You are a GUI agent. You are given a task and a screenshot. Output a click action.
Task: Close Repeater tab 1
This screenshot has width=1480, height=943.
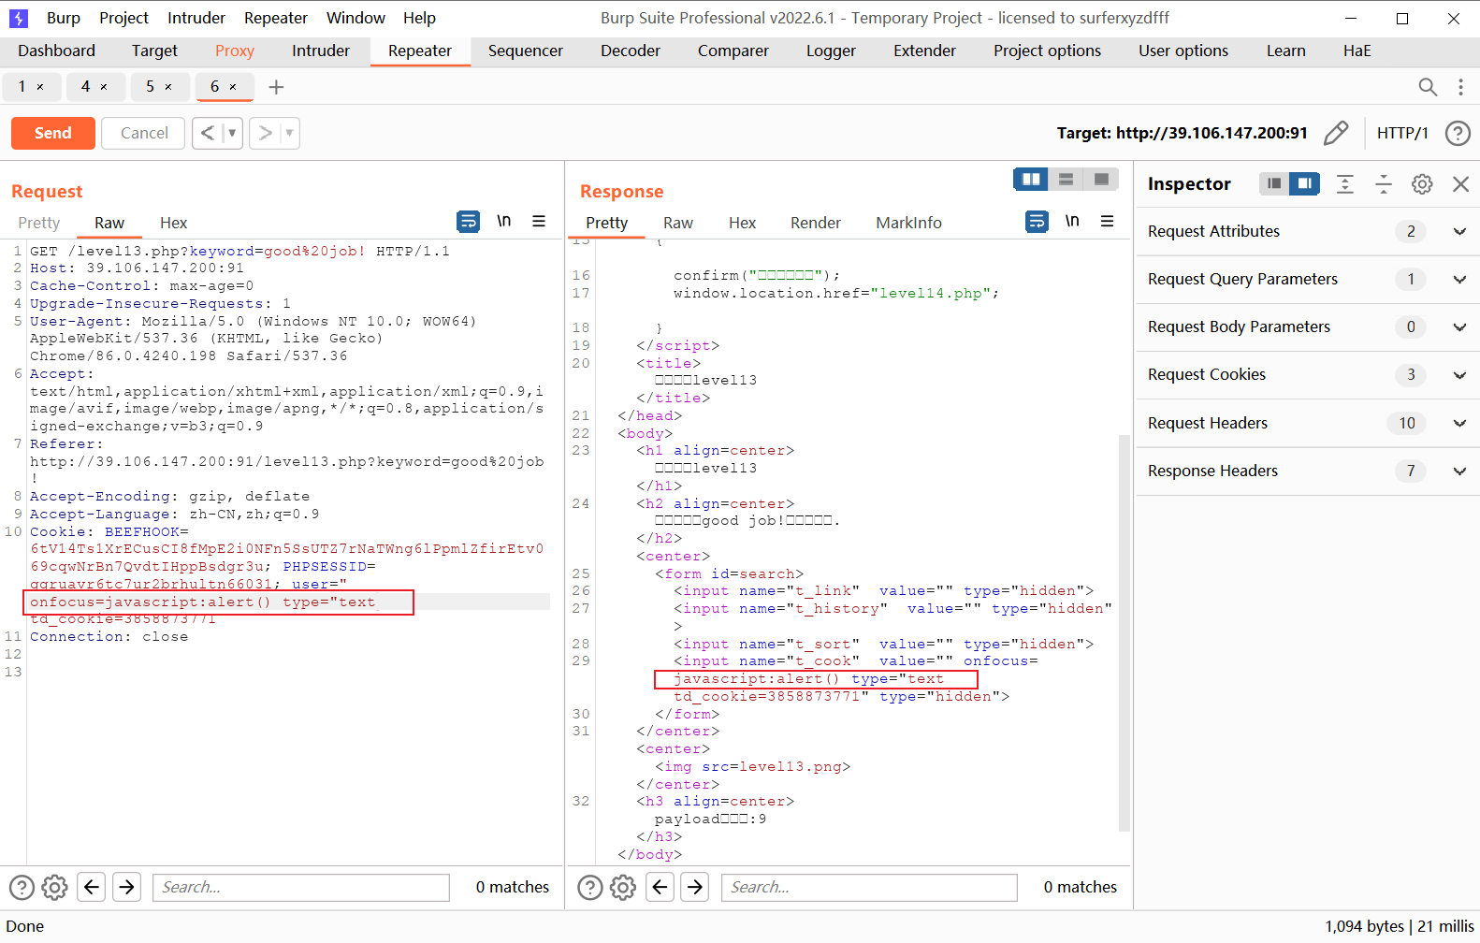tap(40, 87)
